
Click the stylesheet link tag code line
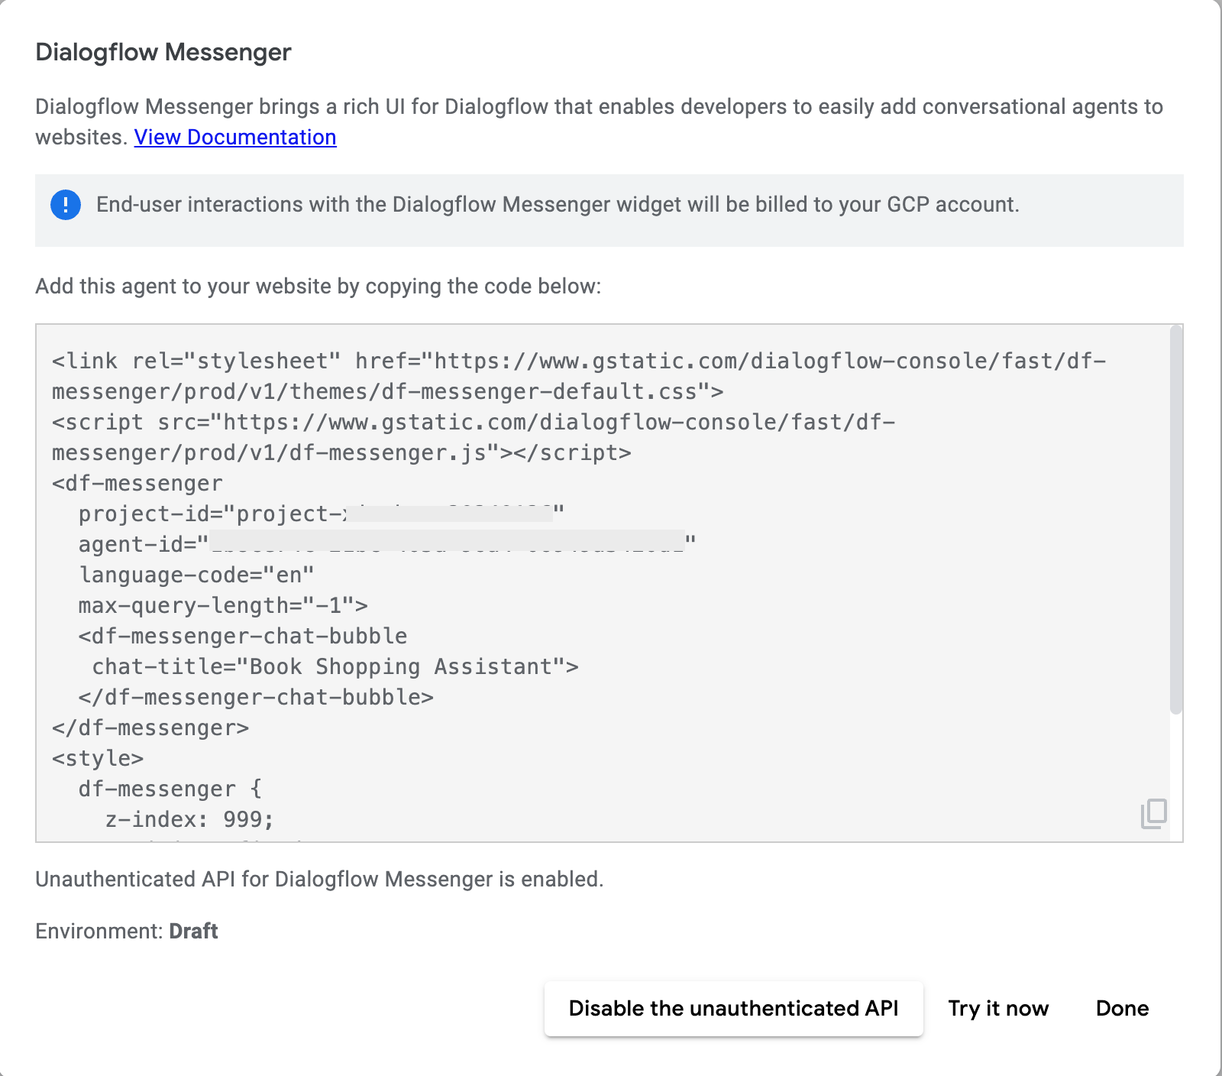pos(578,361)
